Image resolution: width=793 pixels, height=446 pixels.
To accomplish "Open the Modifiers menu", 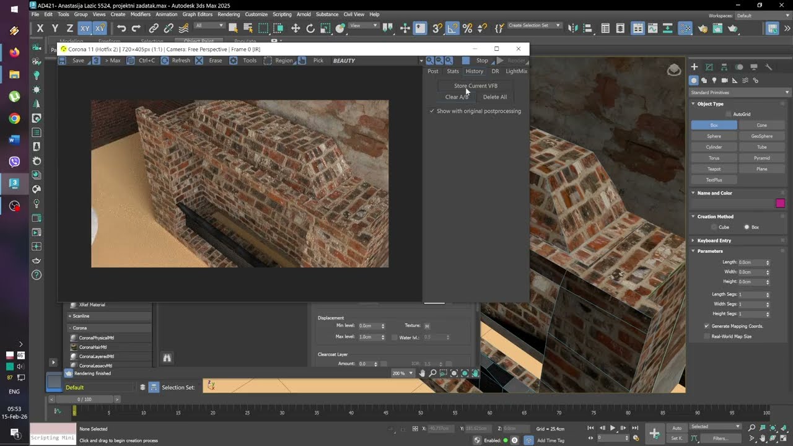I will [x=141, y=14].
